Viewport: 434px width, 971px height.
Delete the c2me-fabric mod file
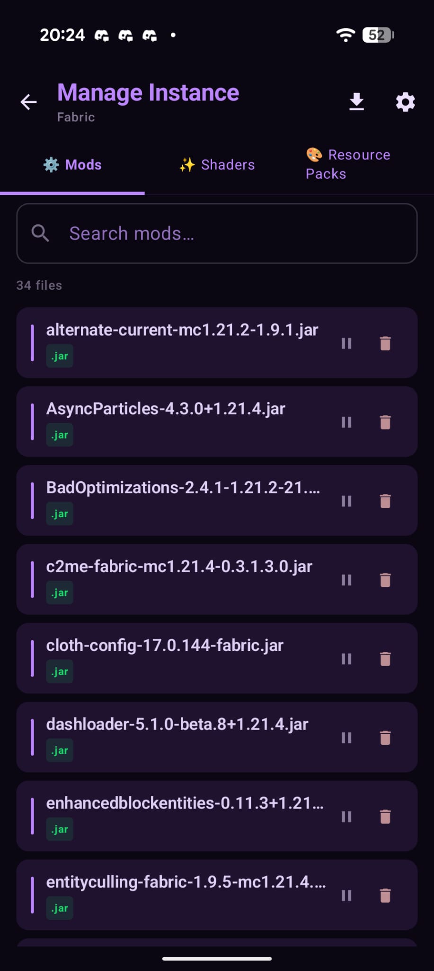coord(385,580)
